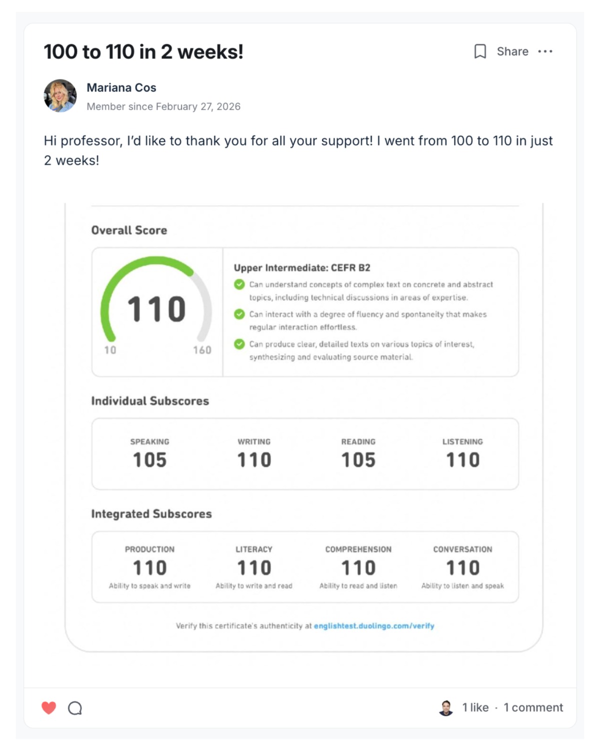
Task: Click the Share button
Action: point(512,52)
